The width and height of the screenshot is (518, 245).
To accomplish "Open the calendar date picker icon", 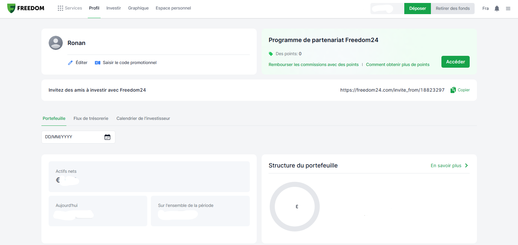I will [x=107, y=137].
